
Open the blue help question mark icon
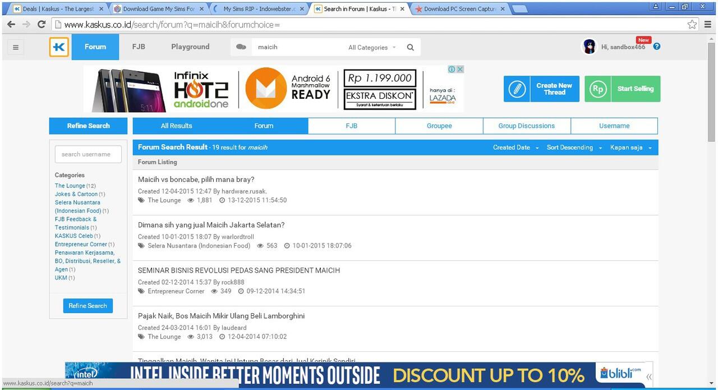pos(657,47)
